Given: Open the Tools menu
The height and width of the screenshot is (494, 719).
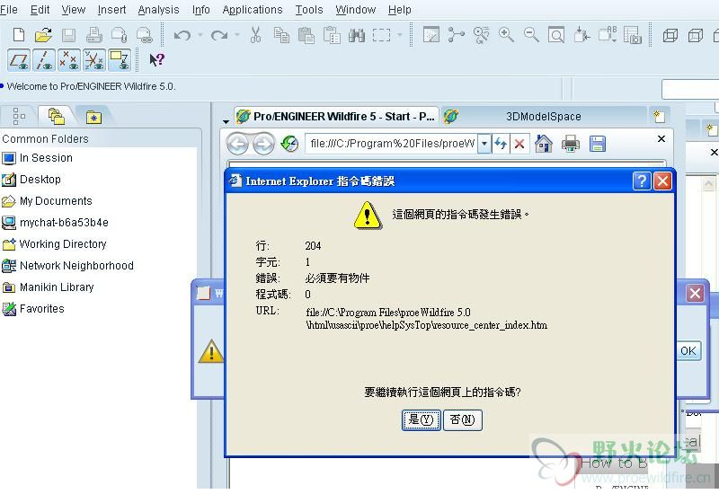Looking at the screenshot, I should [309, 10].
